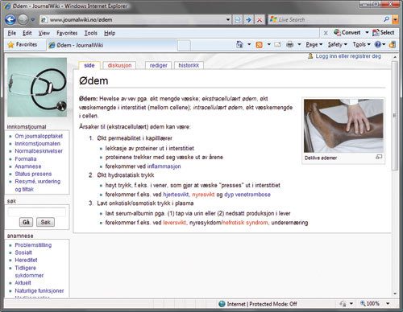Click the browser Forward arrow button
Viewport: 403px width, 312px height.
coord(23,19)
